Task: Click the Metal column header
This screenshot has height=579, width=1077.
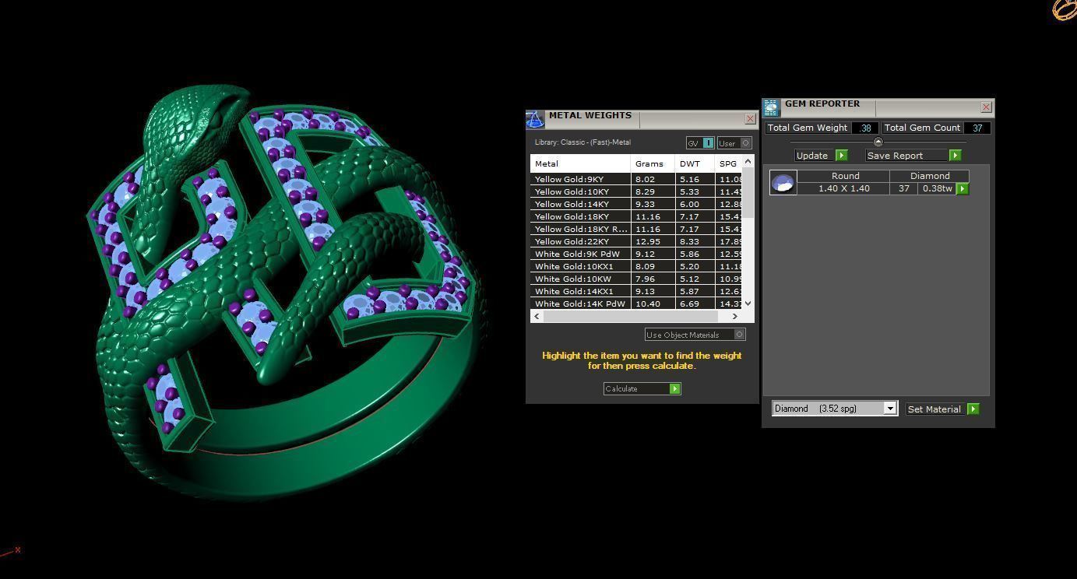Action: coord(580,163)
